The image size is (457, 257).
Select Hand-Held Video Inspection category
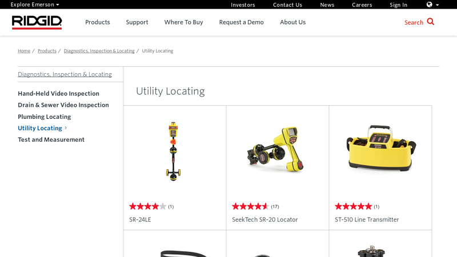pyautogui.click(x=59, y=94)
